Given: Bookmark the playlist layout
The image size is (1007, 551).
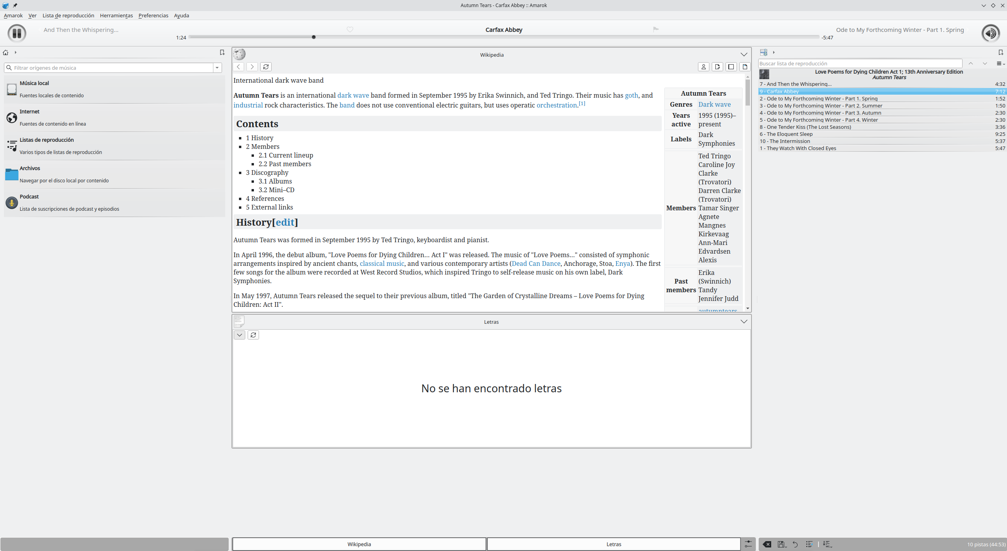Looking at the screenshot, I should (x=1001, y=52).
